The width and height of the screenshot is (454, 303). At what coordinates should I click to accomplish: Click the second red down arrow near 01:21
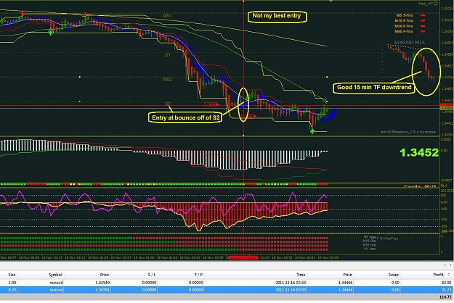coord(85,14)
